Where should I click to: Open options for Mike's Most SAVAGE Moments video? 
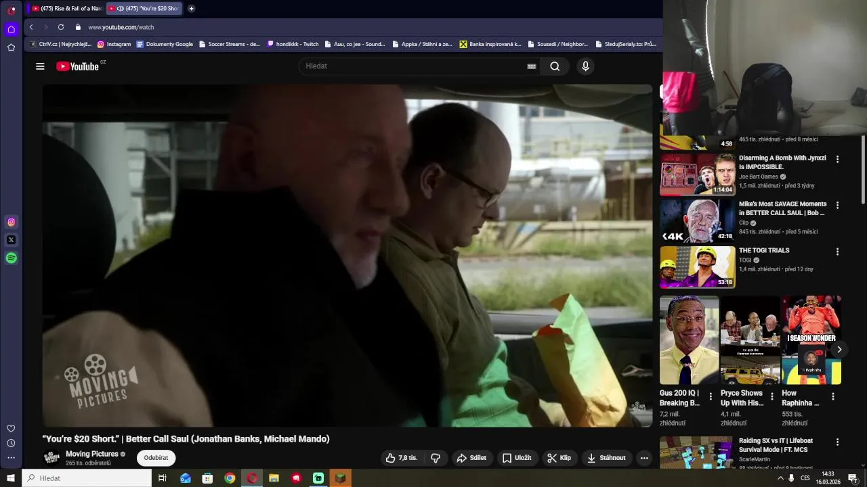tap(837, 205)
